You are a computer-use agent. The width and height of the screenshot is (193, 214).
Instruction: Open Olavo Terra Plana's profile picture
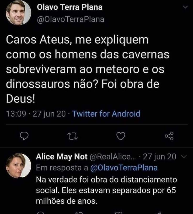19,13
